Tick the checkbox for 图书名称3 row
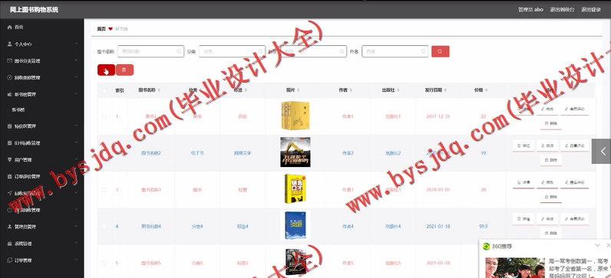The height and width of the screenshot is (278, 611). (104, 190)
